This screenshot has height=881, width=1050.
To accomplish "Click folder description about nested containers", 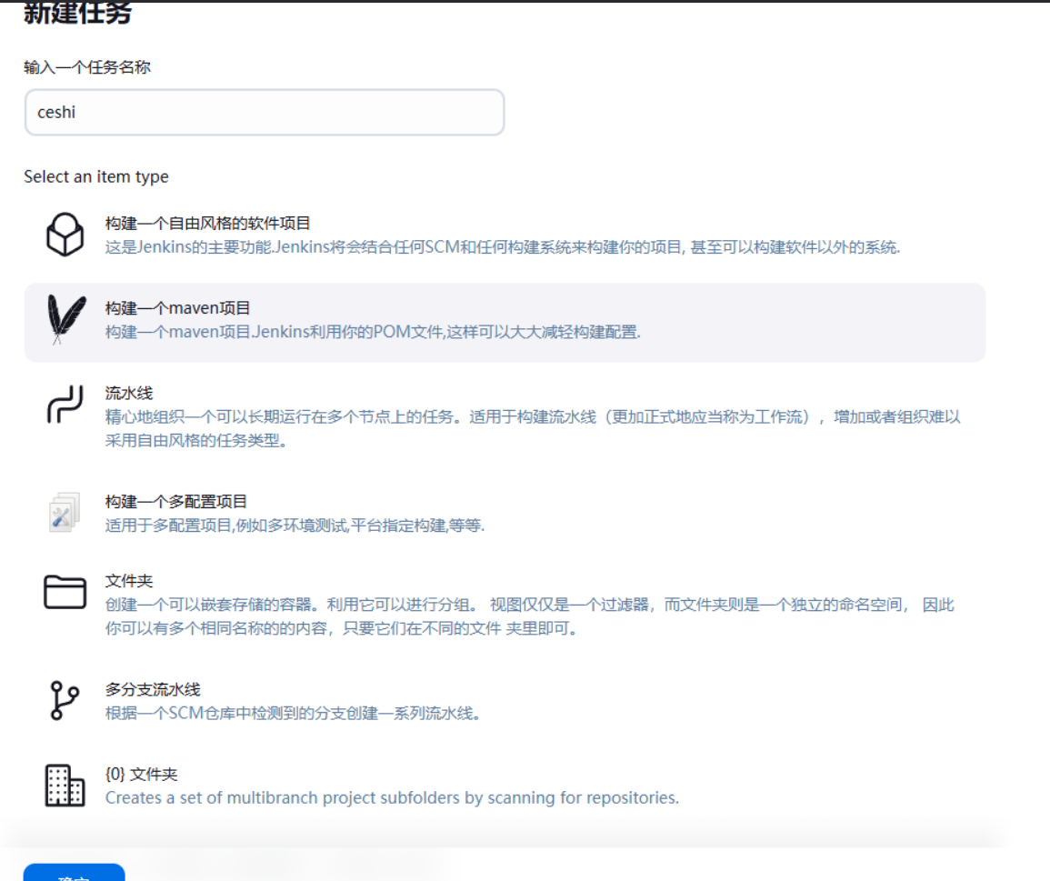I will click(x=529, y=616).
